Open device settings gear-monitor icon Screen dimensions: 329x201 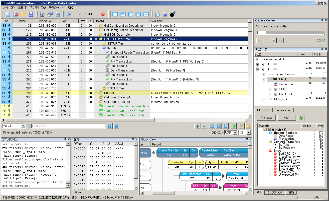coord(50,14)
